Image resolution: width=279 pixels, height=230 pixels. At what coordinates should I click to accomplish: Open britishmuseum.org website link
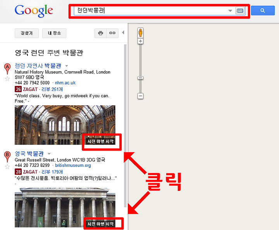click(73, 165)
